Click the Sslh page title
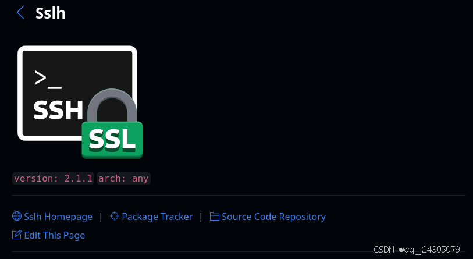The width and height of the screenshot is (473, 259). [51, 13]
